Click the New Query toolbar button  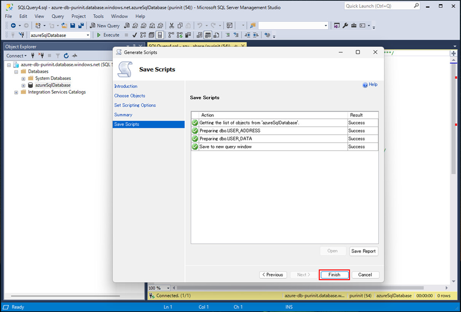click(104, 25)
